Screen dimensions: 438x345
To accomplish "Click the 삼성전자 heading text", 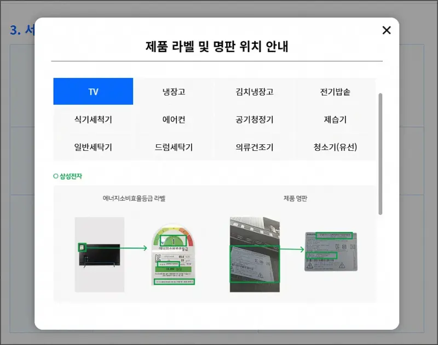I will [x=71, y=176].
